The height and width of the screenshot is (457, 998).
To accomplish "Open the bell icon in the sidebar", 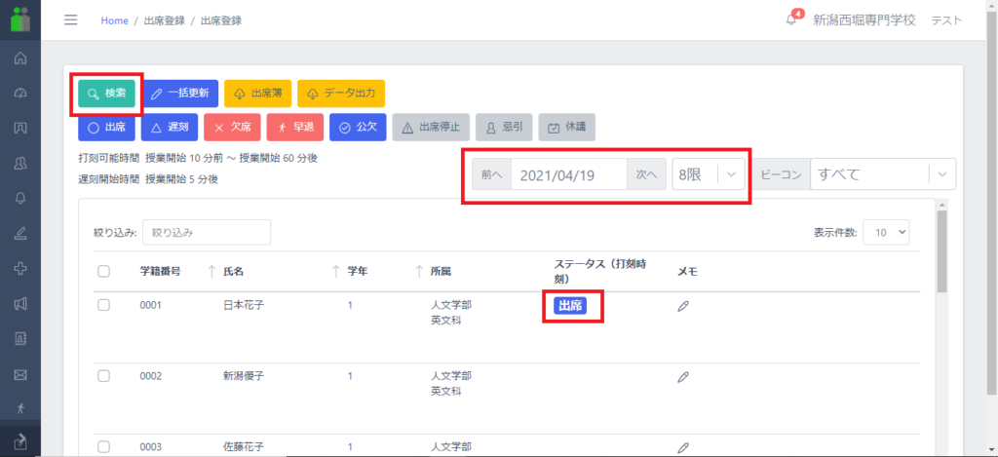I will coord(20,198).
